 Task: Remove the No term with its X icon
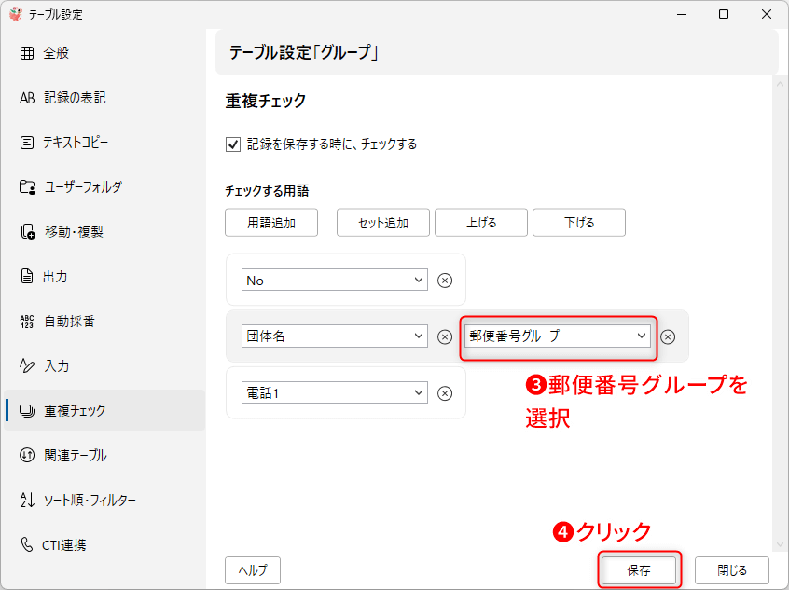click(445, 281)
